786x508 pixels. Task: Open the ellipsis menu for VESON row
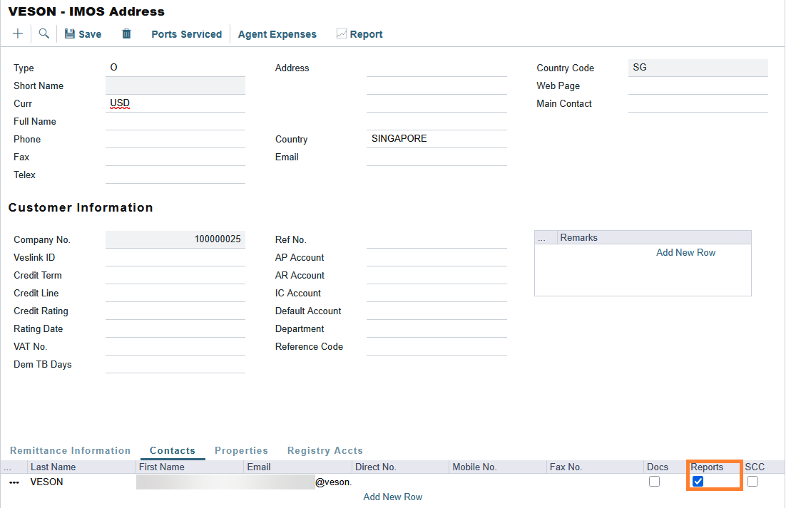tap(14, 482)
